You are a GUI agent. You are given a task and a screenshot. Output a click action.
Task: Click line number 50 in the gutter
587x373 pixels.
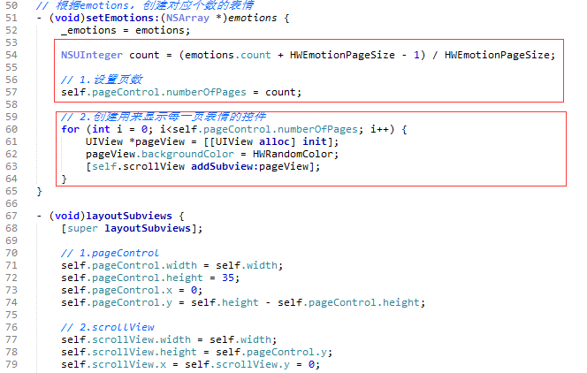11,5
